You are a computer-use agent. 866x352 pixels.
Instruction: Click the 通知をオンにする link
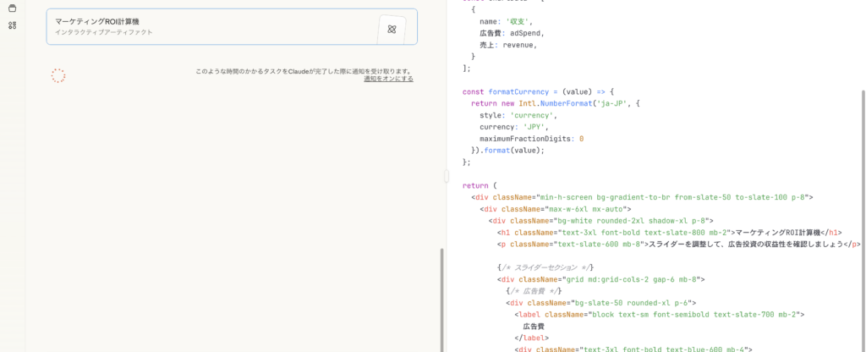[x=388, y=79]
